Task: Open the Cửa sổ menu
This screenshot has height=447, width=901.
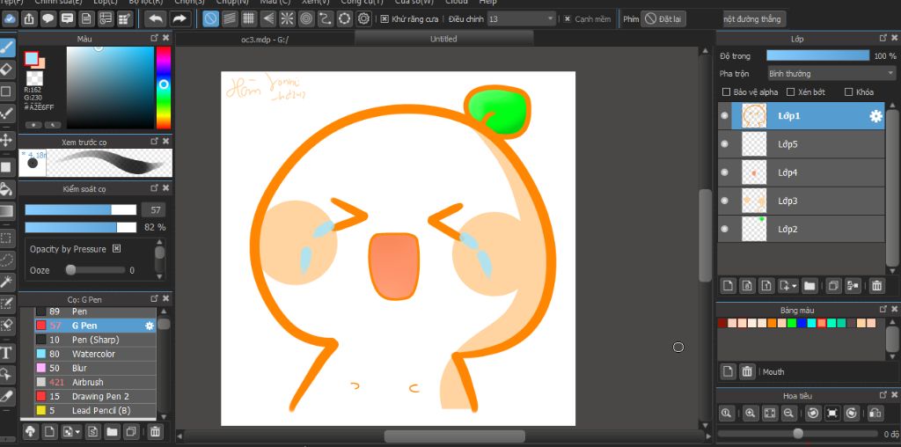Action: point(414,2)
